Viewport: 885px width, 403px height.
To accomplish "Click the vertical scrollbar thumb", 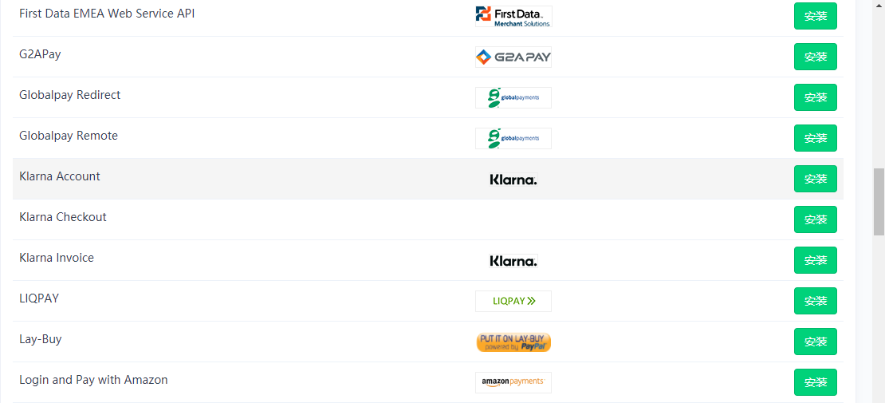I will pyautogui.click(x=878, y=200).
